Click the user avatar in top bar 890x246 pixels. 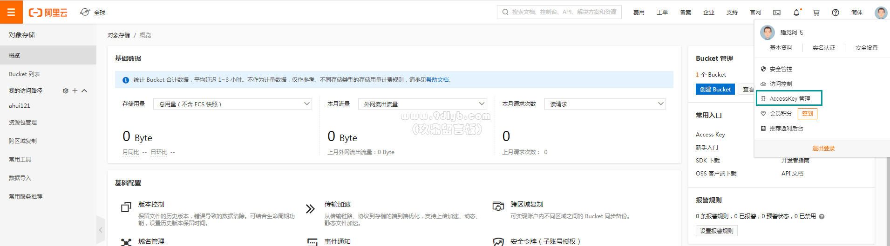(881, 13)
